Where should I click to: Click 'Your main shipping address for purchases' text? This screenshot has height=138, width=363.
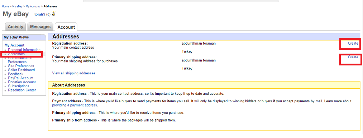[x=85, y=61]
